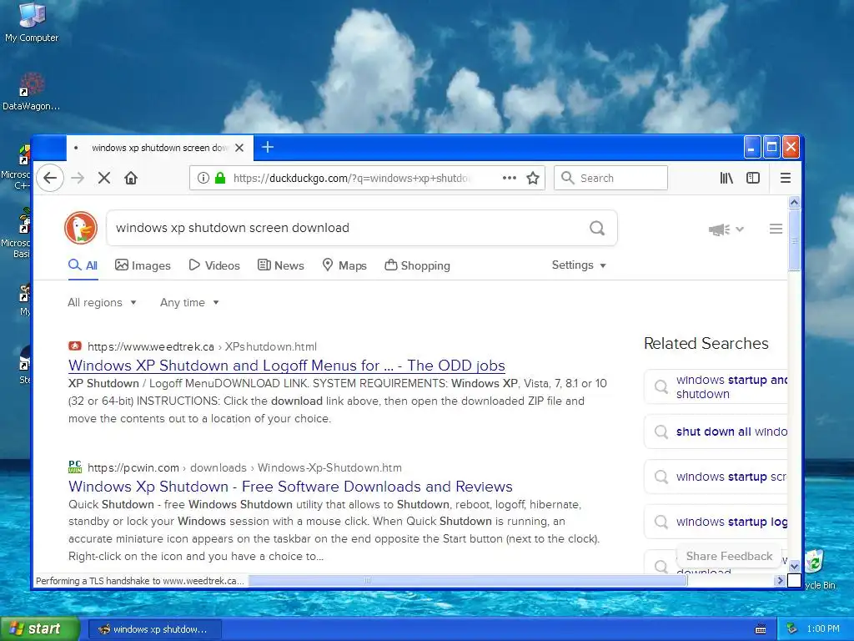Image resolution: width=854 pixels, height=641 pixels.
Task: Click the taskbar clock showing 1:00 PM
Action: point(823,629)
